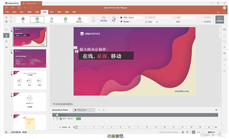Toggle the Slides panel icon in left sidebar
229x139 pixels.
[6, 35]
